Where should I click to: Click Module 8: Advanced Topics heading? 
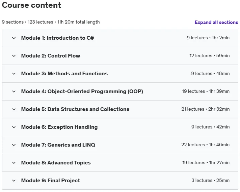pos(56,162)
